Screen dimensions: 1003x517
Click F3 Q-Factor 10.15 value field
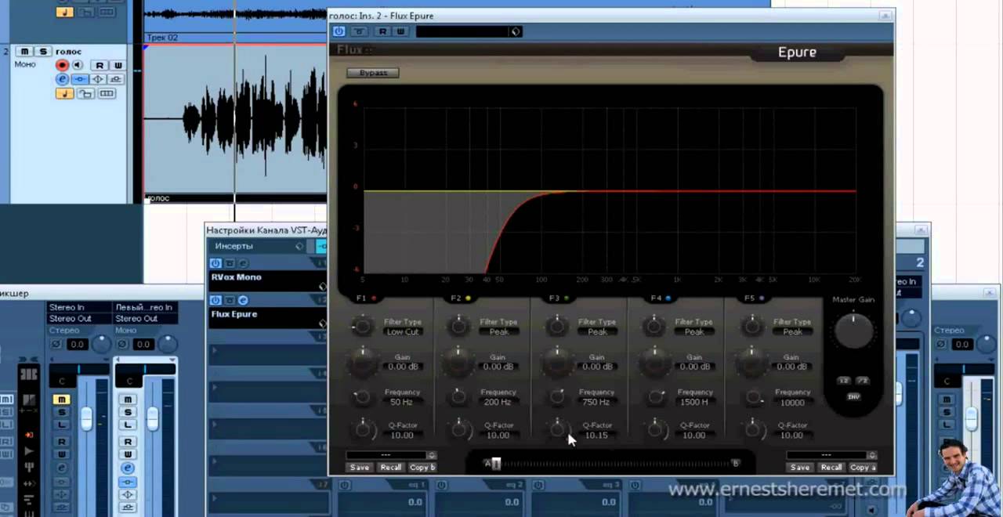pyautogui.click(x=596, y=436)
